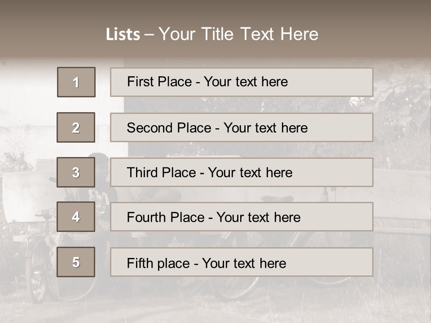Select the Second Place text box
The image size is (431, 323).
click(x=242, y=127)
